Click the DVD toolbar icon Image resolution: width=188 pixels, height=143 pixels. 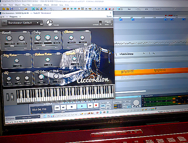pos(90,9)
